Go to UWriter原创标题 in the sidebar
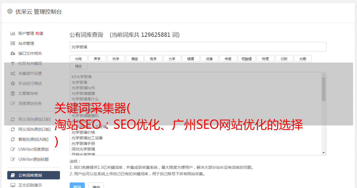 (x=33, y=159)
